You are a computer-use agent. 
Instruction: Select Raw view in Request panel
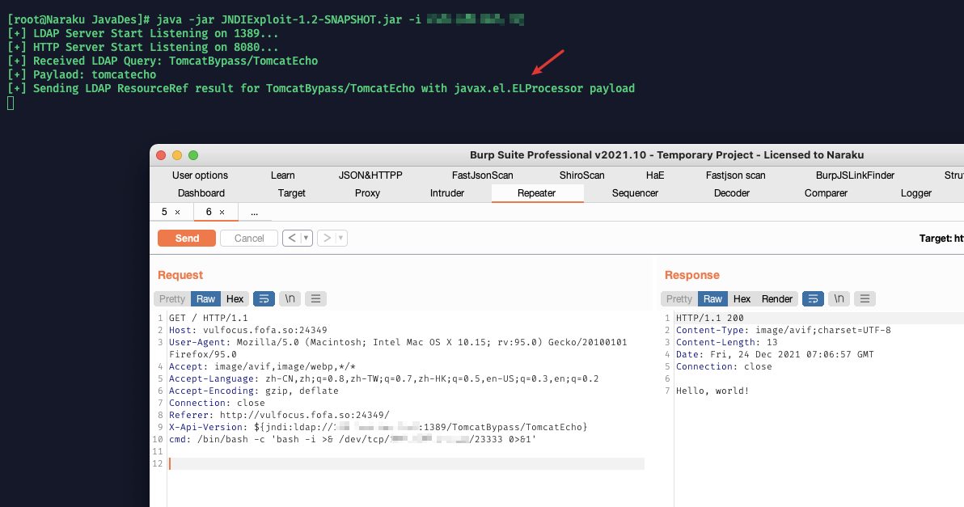click(x=205, y=298)
